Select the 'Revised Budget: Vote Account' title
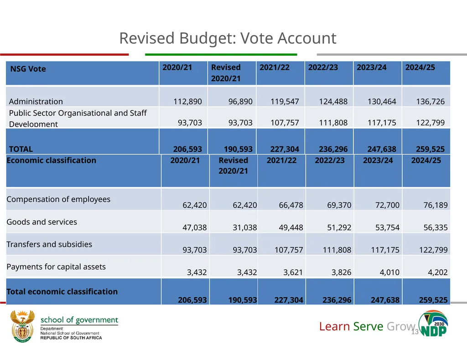This screenshot has height=350, width=467. 228,38
